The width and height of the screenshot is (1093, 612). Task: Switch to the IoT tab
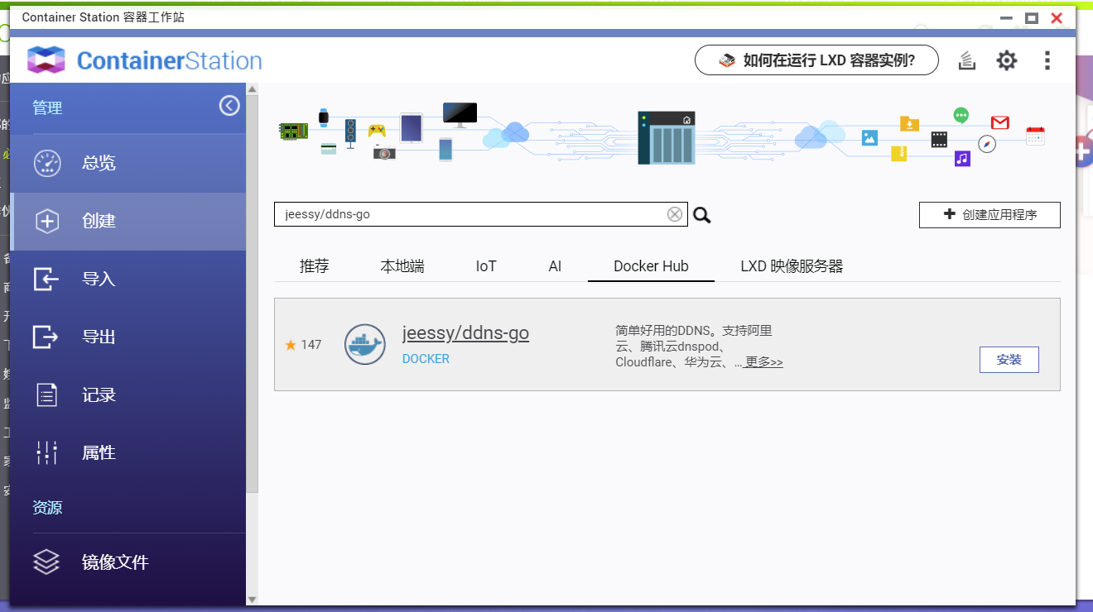pos(486,266)
